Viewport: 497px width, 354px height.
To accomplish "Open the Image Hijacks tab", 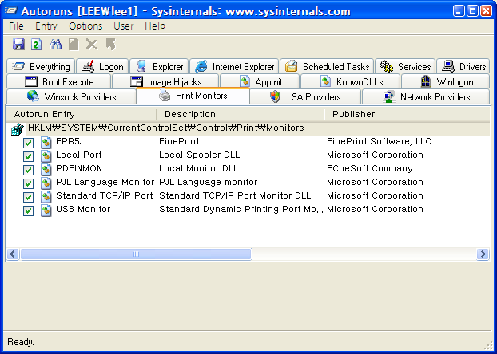I will tap(165, 81).
